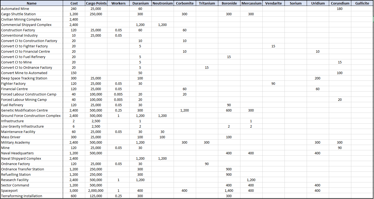
Task: Click the Financial Centre name cell
Action: [32, 89]
